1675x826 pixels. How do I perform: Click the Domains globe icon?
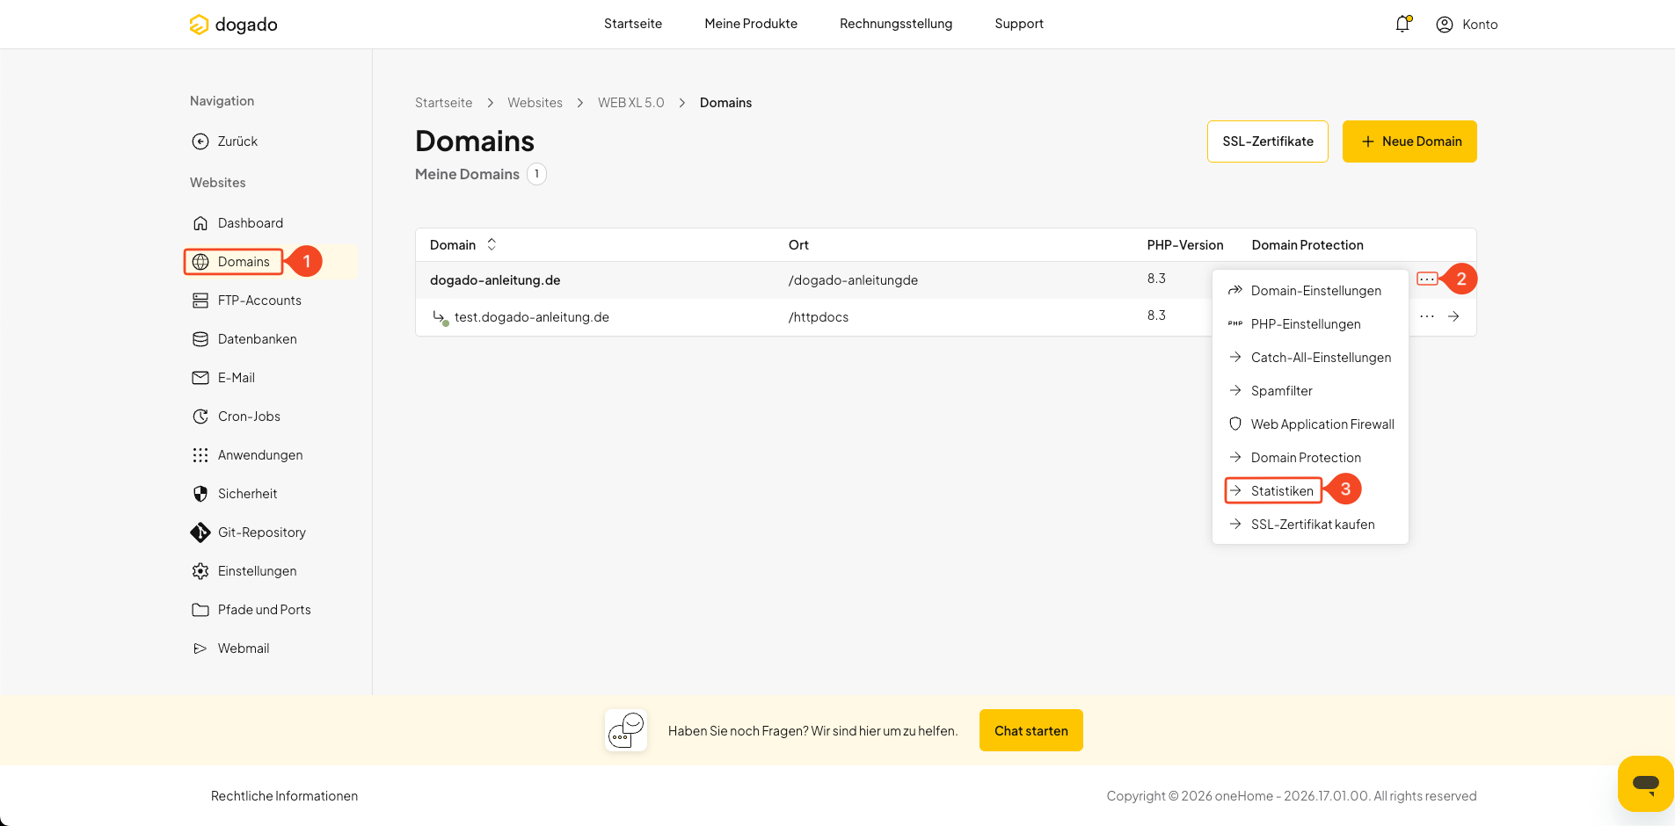[200, 262]
